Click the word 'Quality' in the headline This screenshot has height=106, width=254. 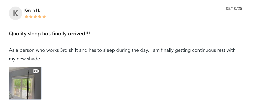(17, 34)
